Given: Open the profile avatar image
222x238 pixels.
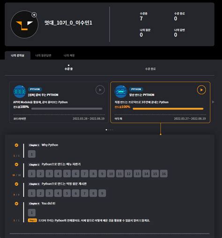Looking at the screenshot, I should click(x=24, y=24).
